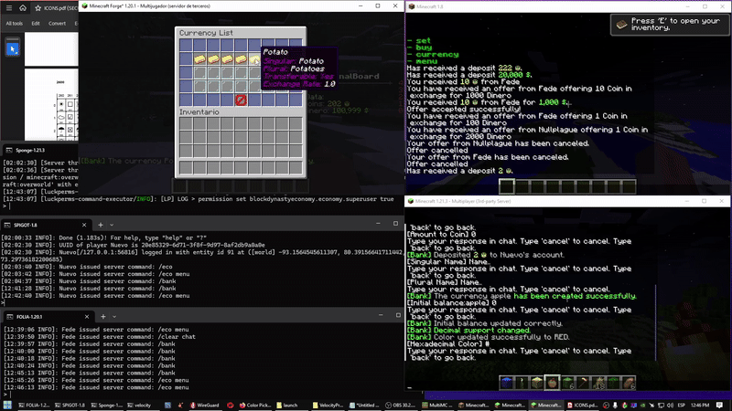Viewport: 732px width, 411px height.
Task: Open the Edit menu in PDF viewer
Action: point(36,24)
